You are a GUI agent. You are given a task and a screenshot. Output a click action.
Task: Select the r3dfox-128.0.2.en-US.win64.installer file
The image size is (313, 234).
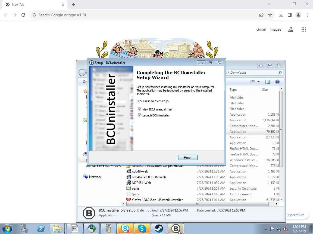157,200
